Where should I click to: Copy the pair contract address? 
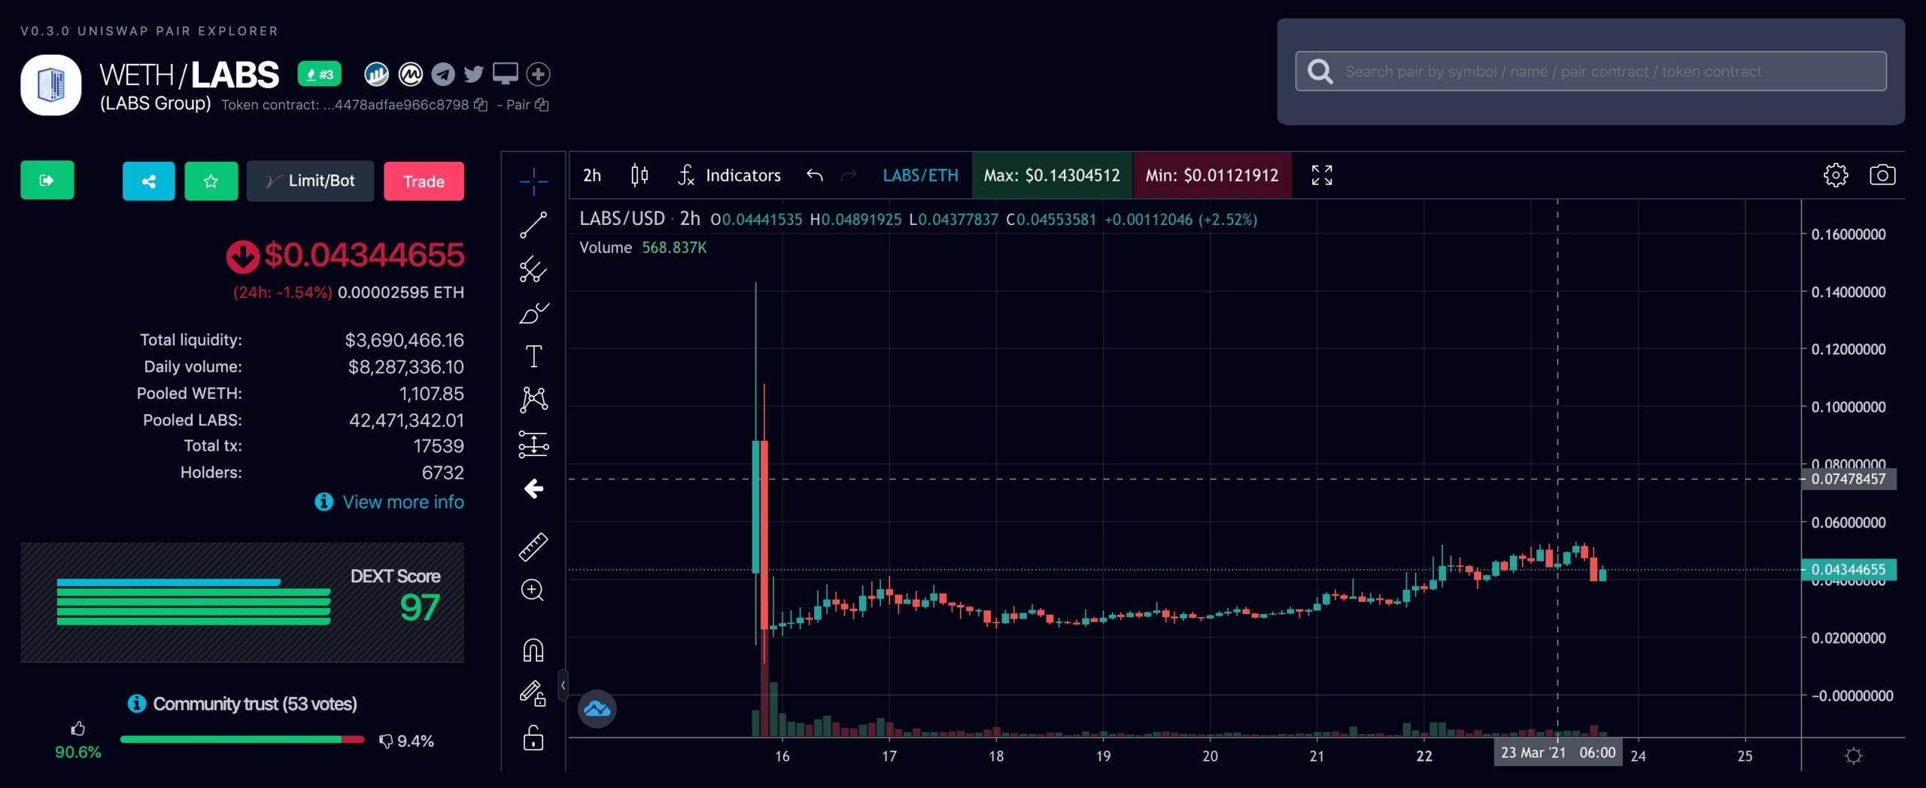pos(542,105)
